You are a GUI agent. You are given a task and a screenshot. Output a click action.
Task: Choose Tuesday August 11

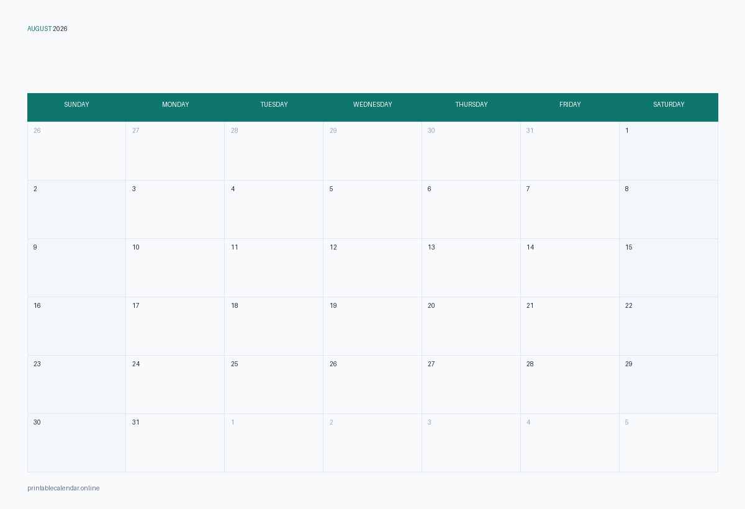click(x=274, y=268)
